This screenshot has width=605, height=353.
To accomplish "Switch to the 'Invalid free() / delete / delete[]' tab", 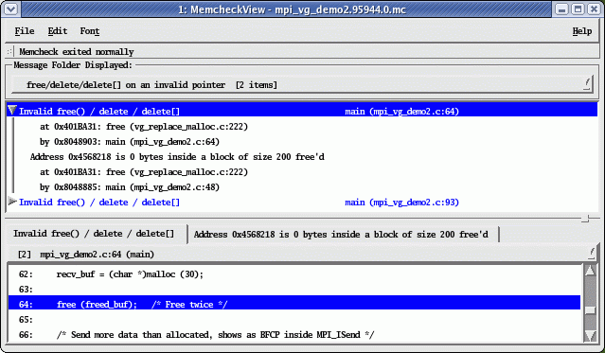I will click(94, 234).
